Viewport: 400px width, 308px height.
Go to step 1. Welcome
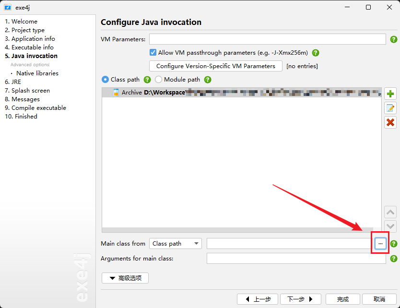tap(21, 22)
